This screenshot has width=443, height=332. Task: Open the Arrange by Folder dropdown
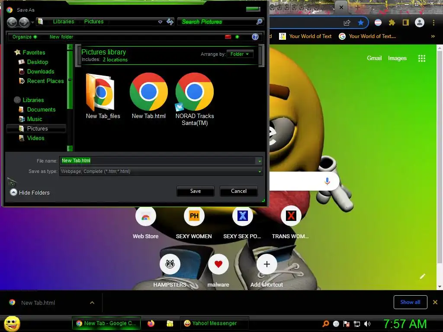(x=240, y=54)
